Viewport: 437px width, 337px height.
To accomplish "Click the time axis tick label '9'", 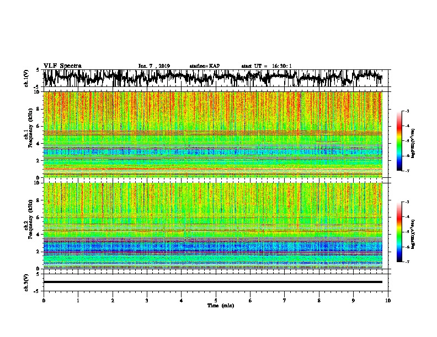I will click(x=353, y=301).
